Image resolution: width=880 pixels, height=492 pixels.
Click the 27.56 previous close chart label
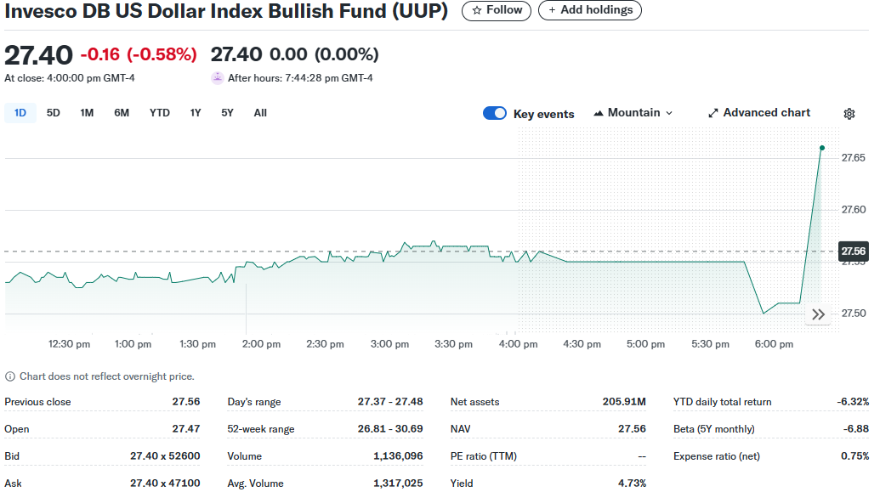[853, 252]
